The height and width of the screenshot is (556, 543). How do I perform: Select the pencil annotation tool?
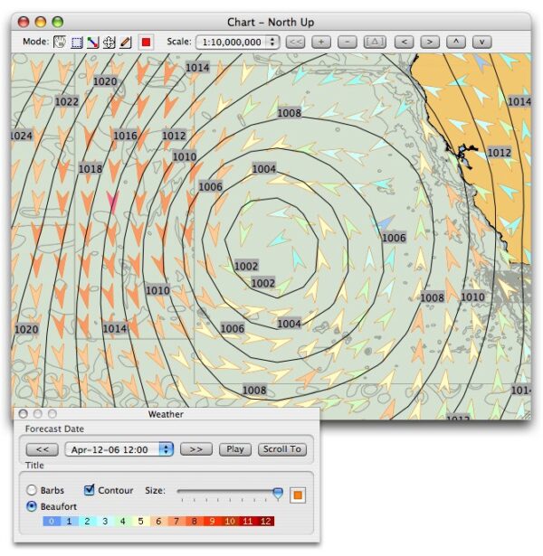pyautogui.click(x=124, y=42)
